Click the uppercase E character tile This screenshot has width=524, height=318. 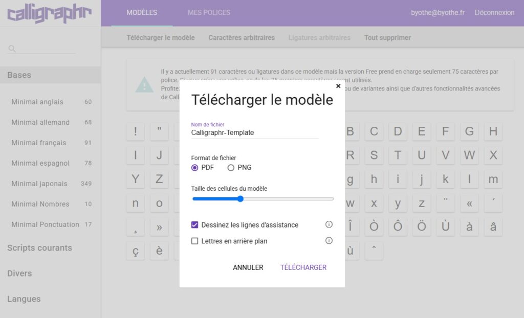click(x=422, y=131)
